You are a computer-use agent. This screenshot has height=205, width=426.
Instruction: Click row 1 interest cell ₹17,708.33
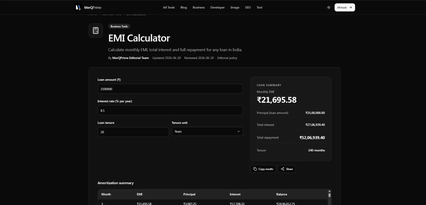[237, 204]
